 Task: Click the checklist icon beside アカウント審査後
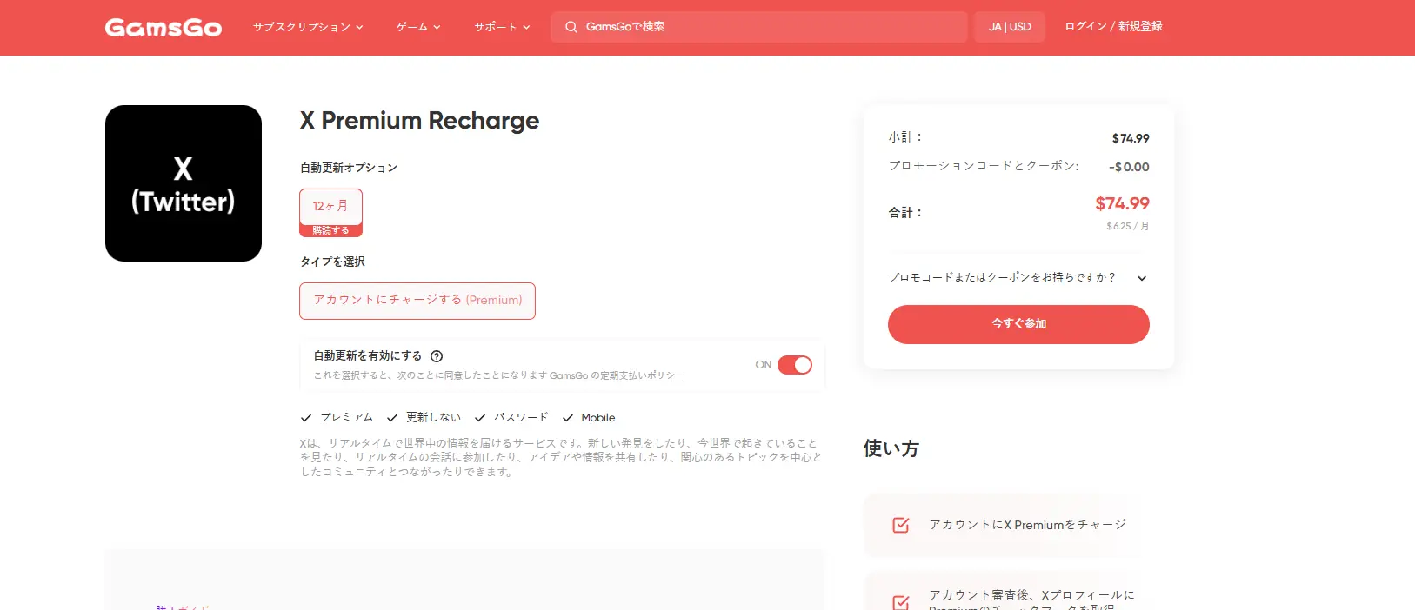pos(901,602)
